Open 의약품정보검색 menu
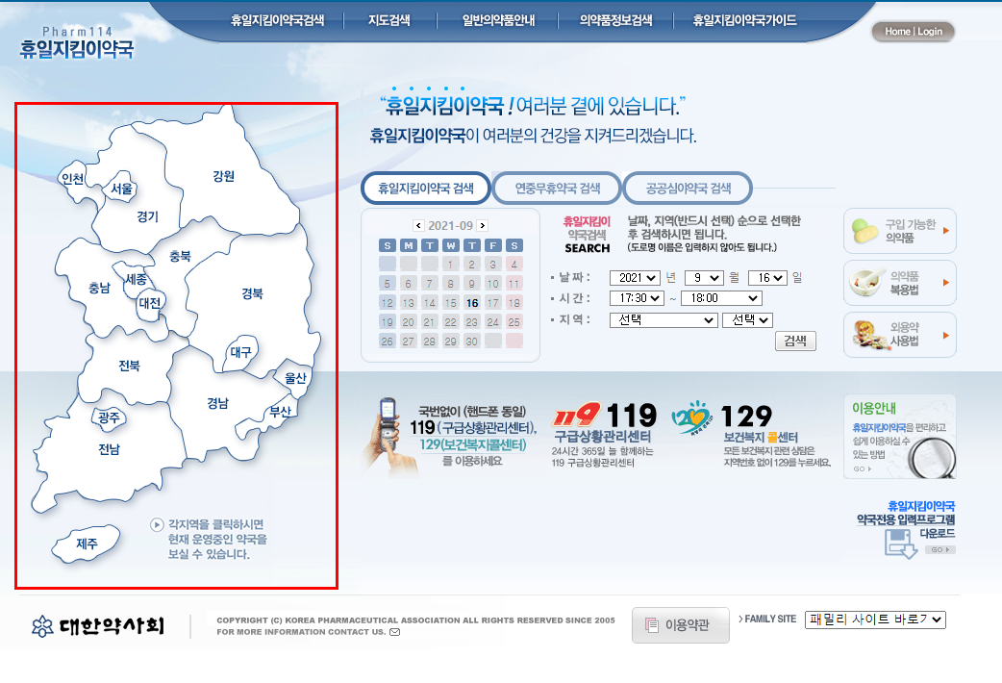The height and width of the screenshot is (683, 1002). point(616,20)
